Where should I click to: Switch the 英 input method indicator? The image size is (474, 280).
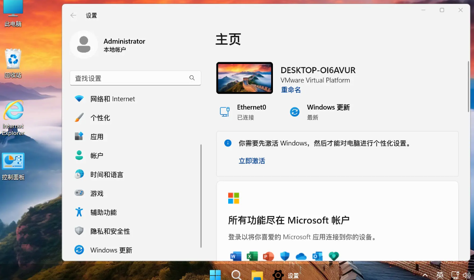point(440,275)
